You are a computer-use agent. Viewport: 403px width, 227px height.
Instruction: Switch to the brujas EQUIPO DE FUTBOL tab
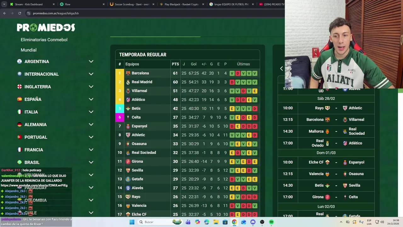tap(231, 4)
